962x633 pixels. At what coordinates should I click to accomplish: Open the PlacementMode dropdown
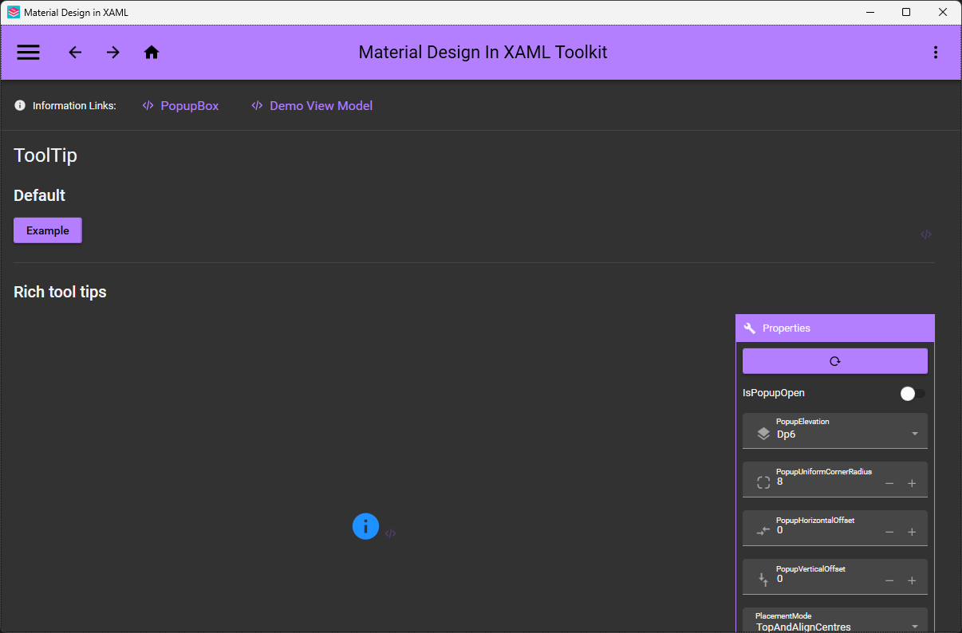[x=834, y=620]
